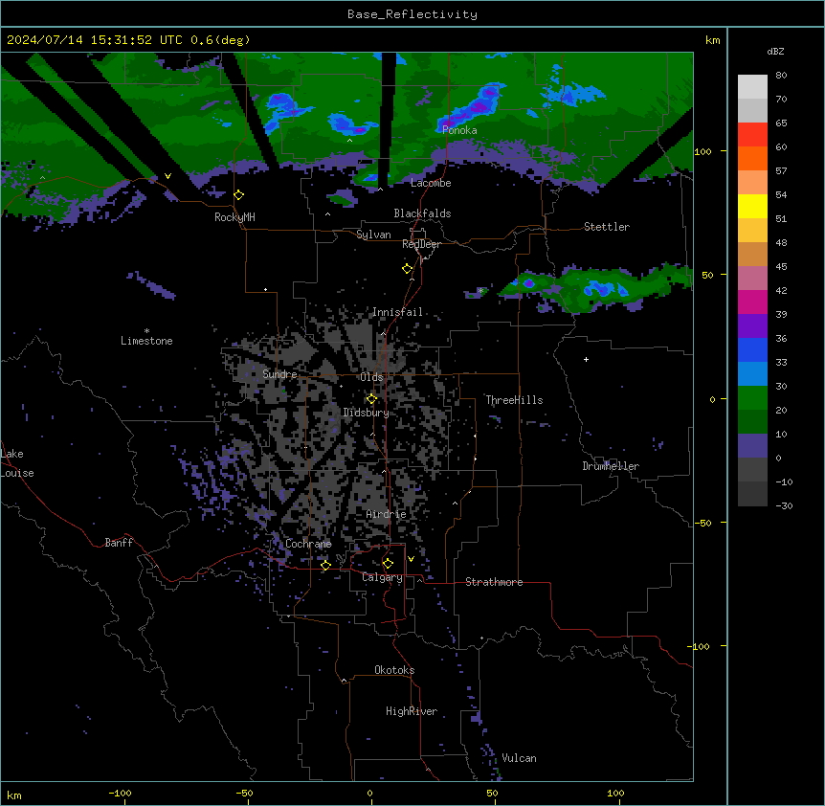This screenshot has height=806, width=825.
Task: Click the km label at bottom left
Action: (x=14, y=795)
